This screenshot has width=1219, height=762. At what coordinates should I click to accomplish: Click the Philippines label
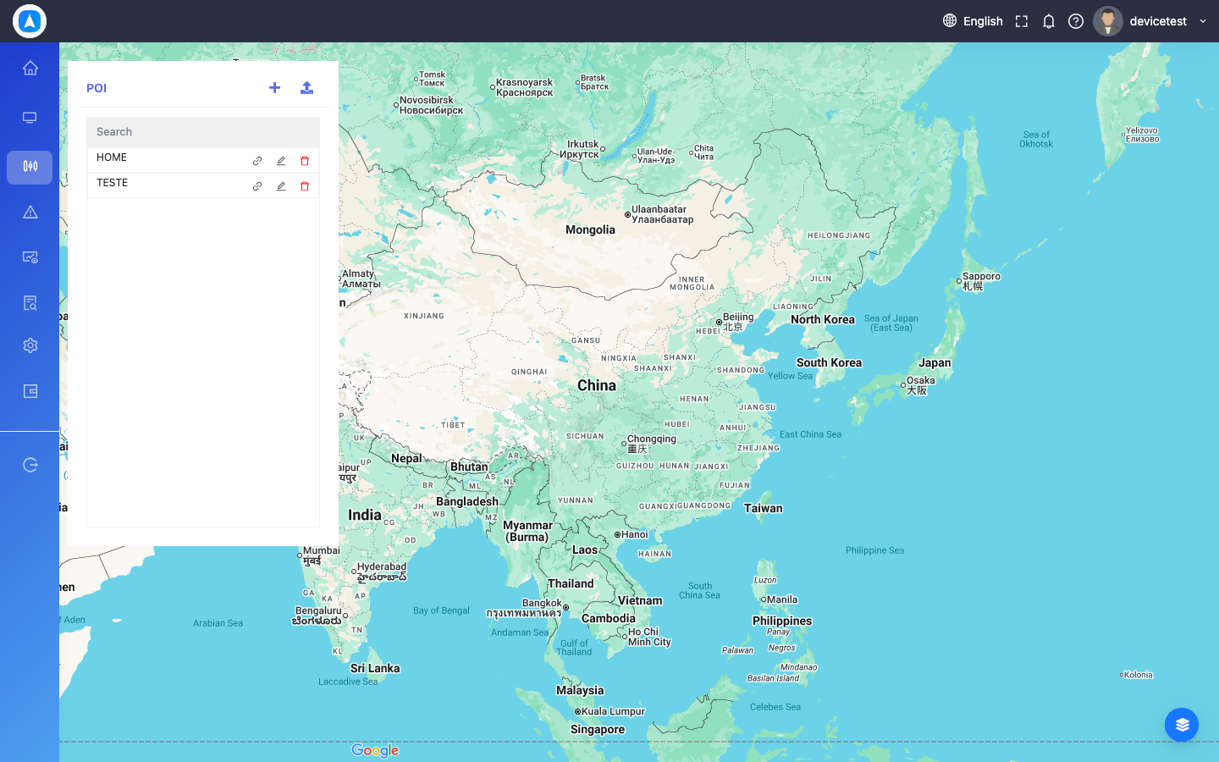coord(782,621)
